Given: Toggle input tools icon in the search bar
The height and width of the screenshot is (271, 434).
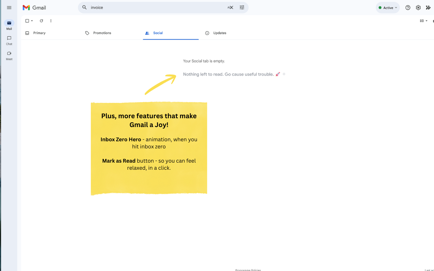Looking at the screenshot, I should (230, 7).
